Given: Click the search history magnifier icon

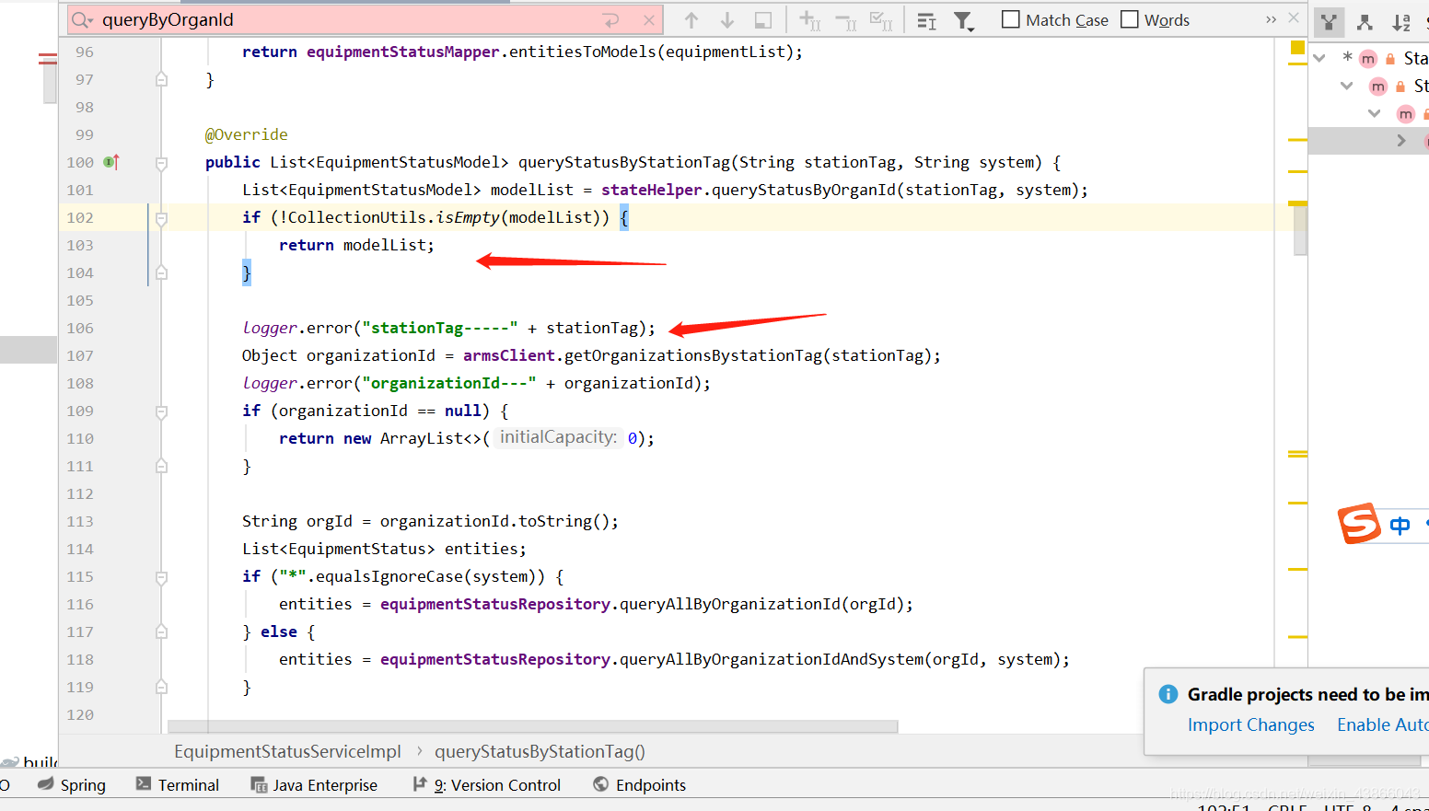Looking at the screenshot, I should [82, 20].
